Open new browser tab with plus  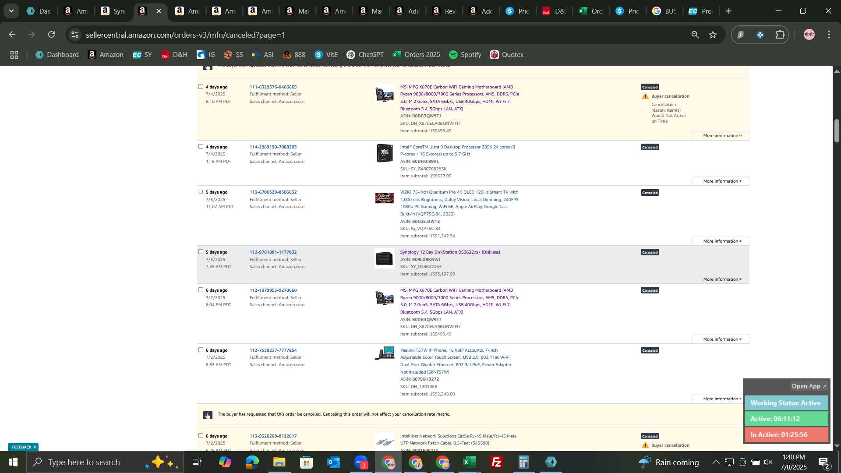729,11
